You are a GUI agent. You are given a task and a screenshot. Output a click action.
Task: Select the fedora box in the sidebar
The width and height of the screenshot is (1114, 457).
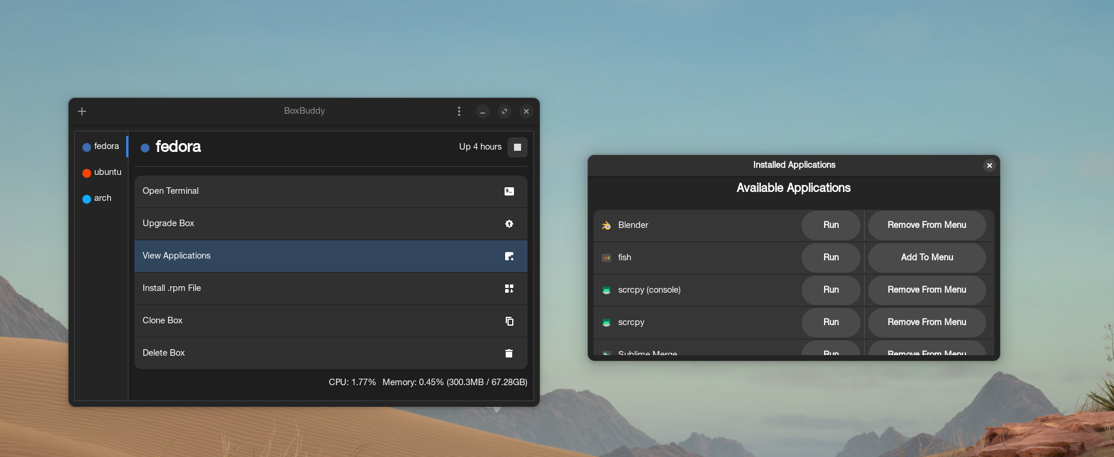(101, 146)
